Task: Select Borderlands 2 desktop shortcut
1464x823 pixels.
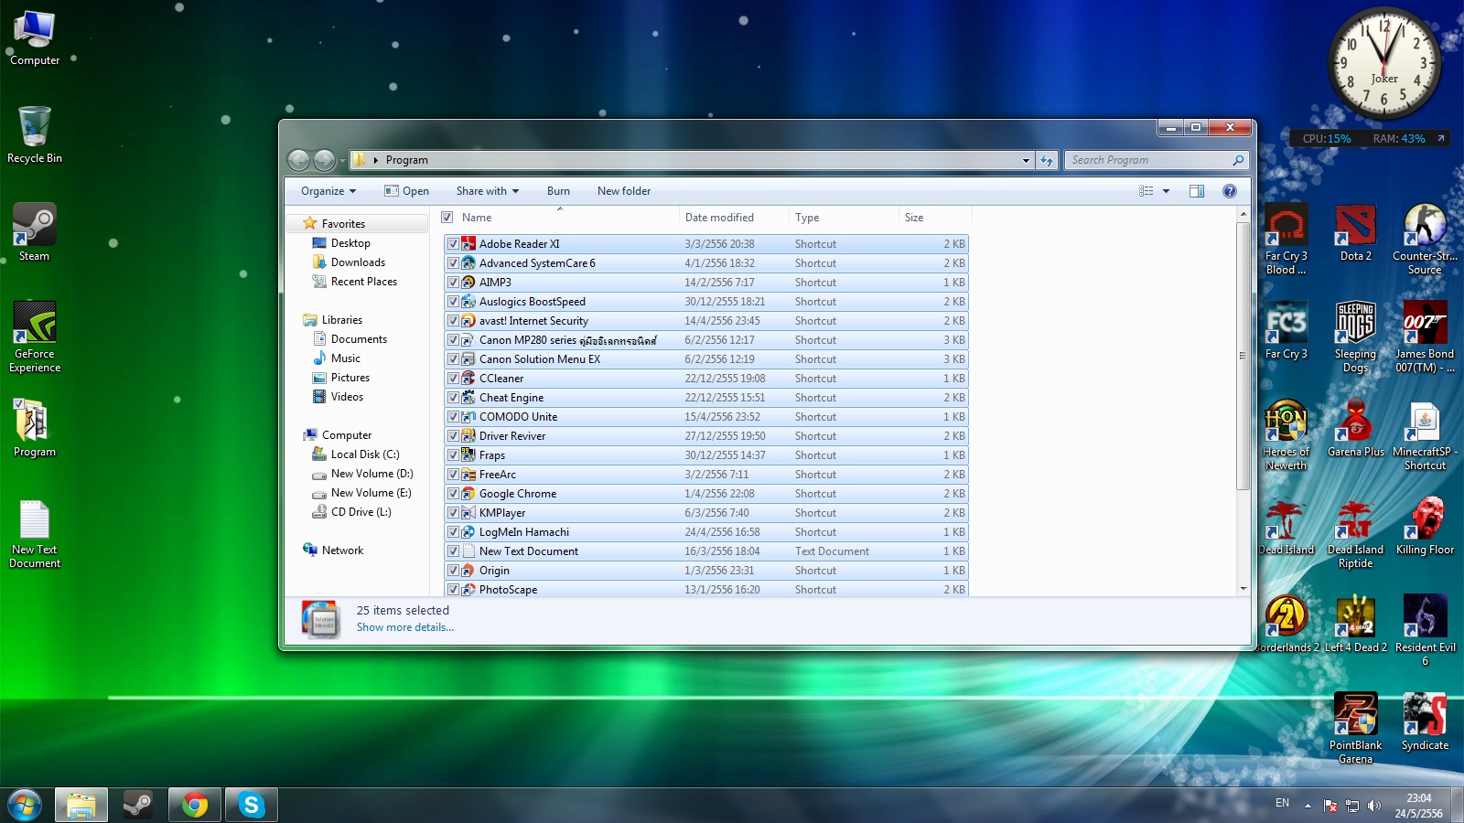Action: tap(1286, 625)
